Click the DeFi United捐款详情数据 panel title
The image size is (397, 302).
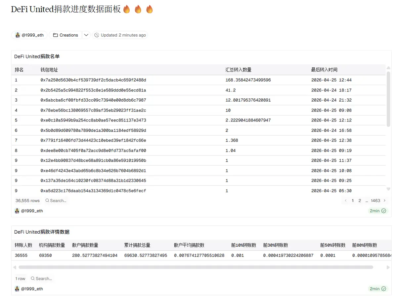tap(42, 232)
